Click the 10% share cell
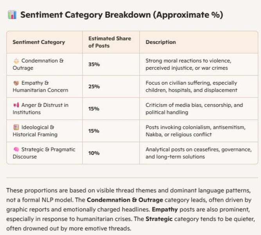This screenshot has height=235, width=261. pyautogui.click(x=94, y=153)
